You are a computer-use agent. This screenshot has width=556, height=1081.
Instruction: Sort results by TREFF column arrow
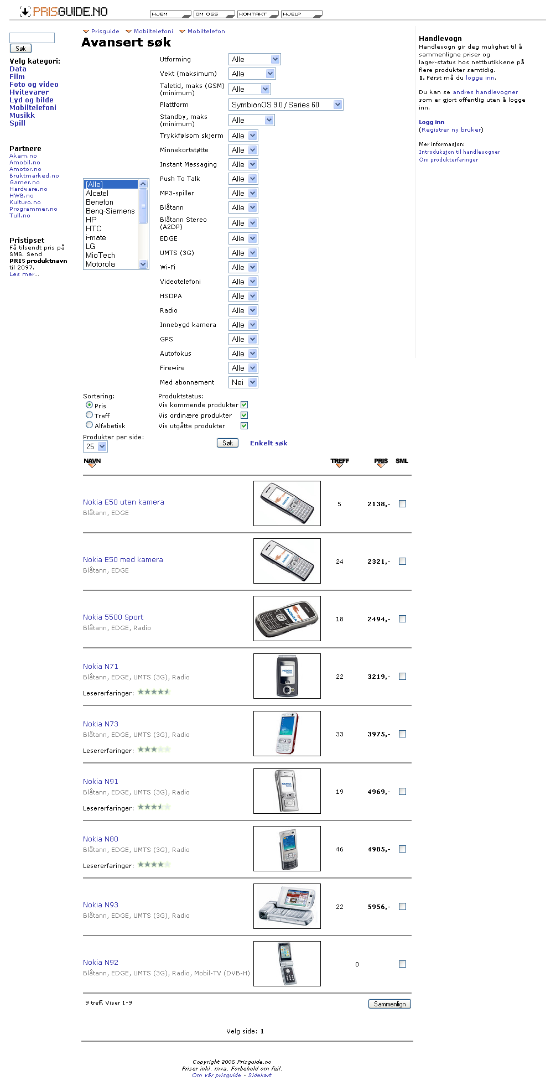click(x=340, y=466)
